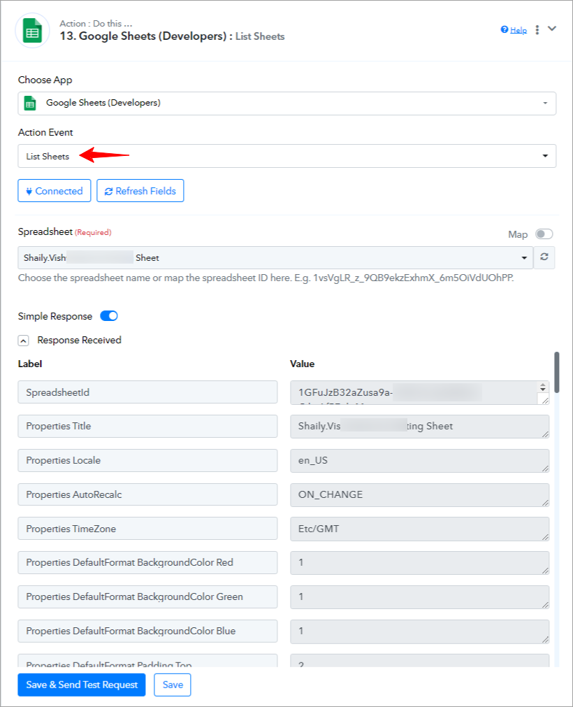The width and height of the screenshot is (573, 707).
Task: Click the refresh icon beside the Spreadsheet field
Action: point(544,257)
